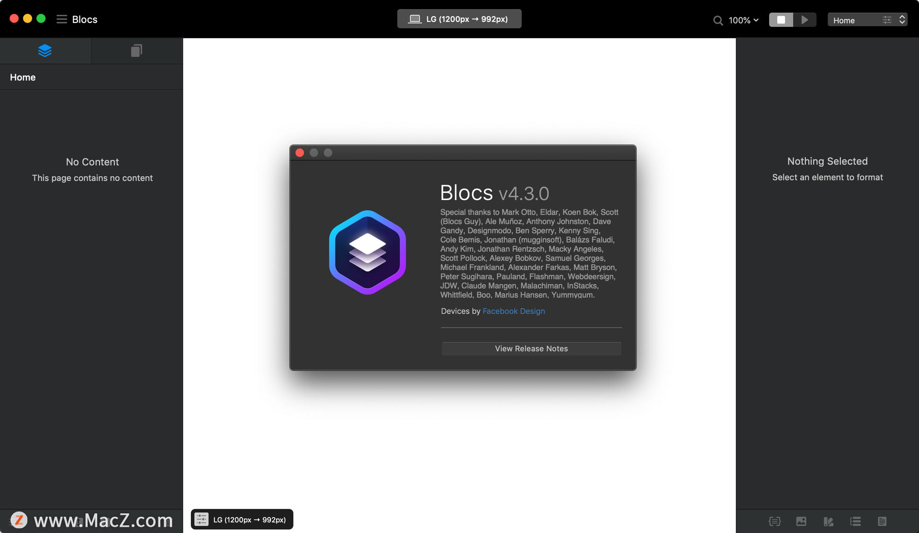Open the Project notes document icon
This screenshot has width=919, height=533.
pos(882,522)
